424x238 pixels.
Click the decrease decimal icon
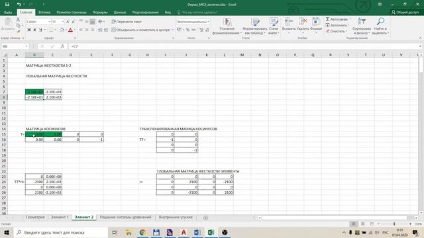tap(207, 30)
